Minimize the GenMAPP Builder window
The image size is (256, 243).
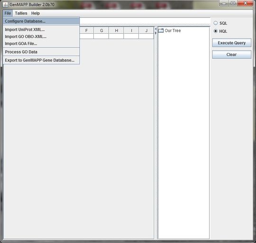[224, 3]
